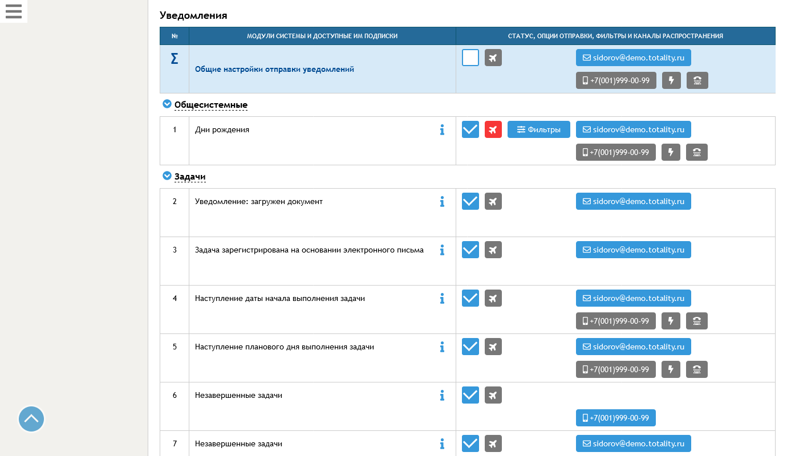Toggle email channel for Наступление планового дня
The height and width of the screenshot is (456, 787).
pyautogui.click(x=634, y=347)
